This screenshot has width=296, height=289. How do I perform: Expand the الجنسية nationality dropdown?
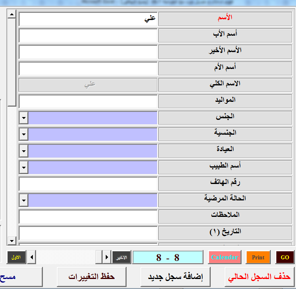pos(24,135)
